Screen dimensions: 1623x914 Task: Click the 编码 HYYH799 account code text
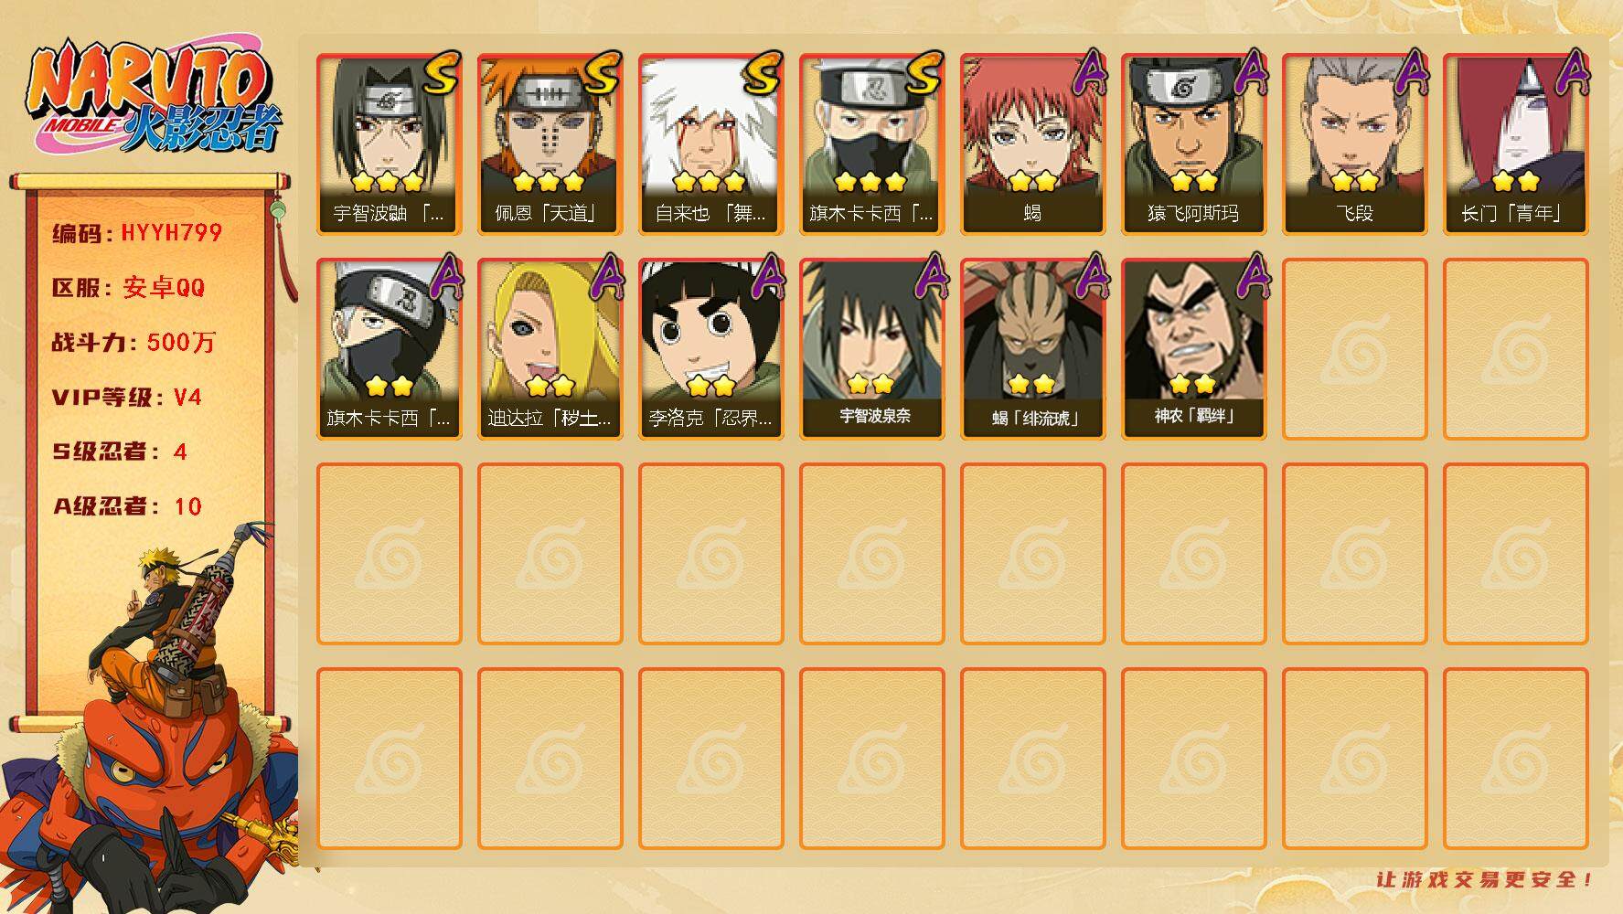137,233
